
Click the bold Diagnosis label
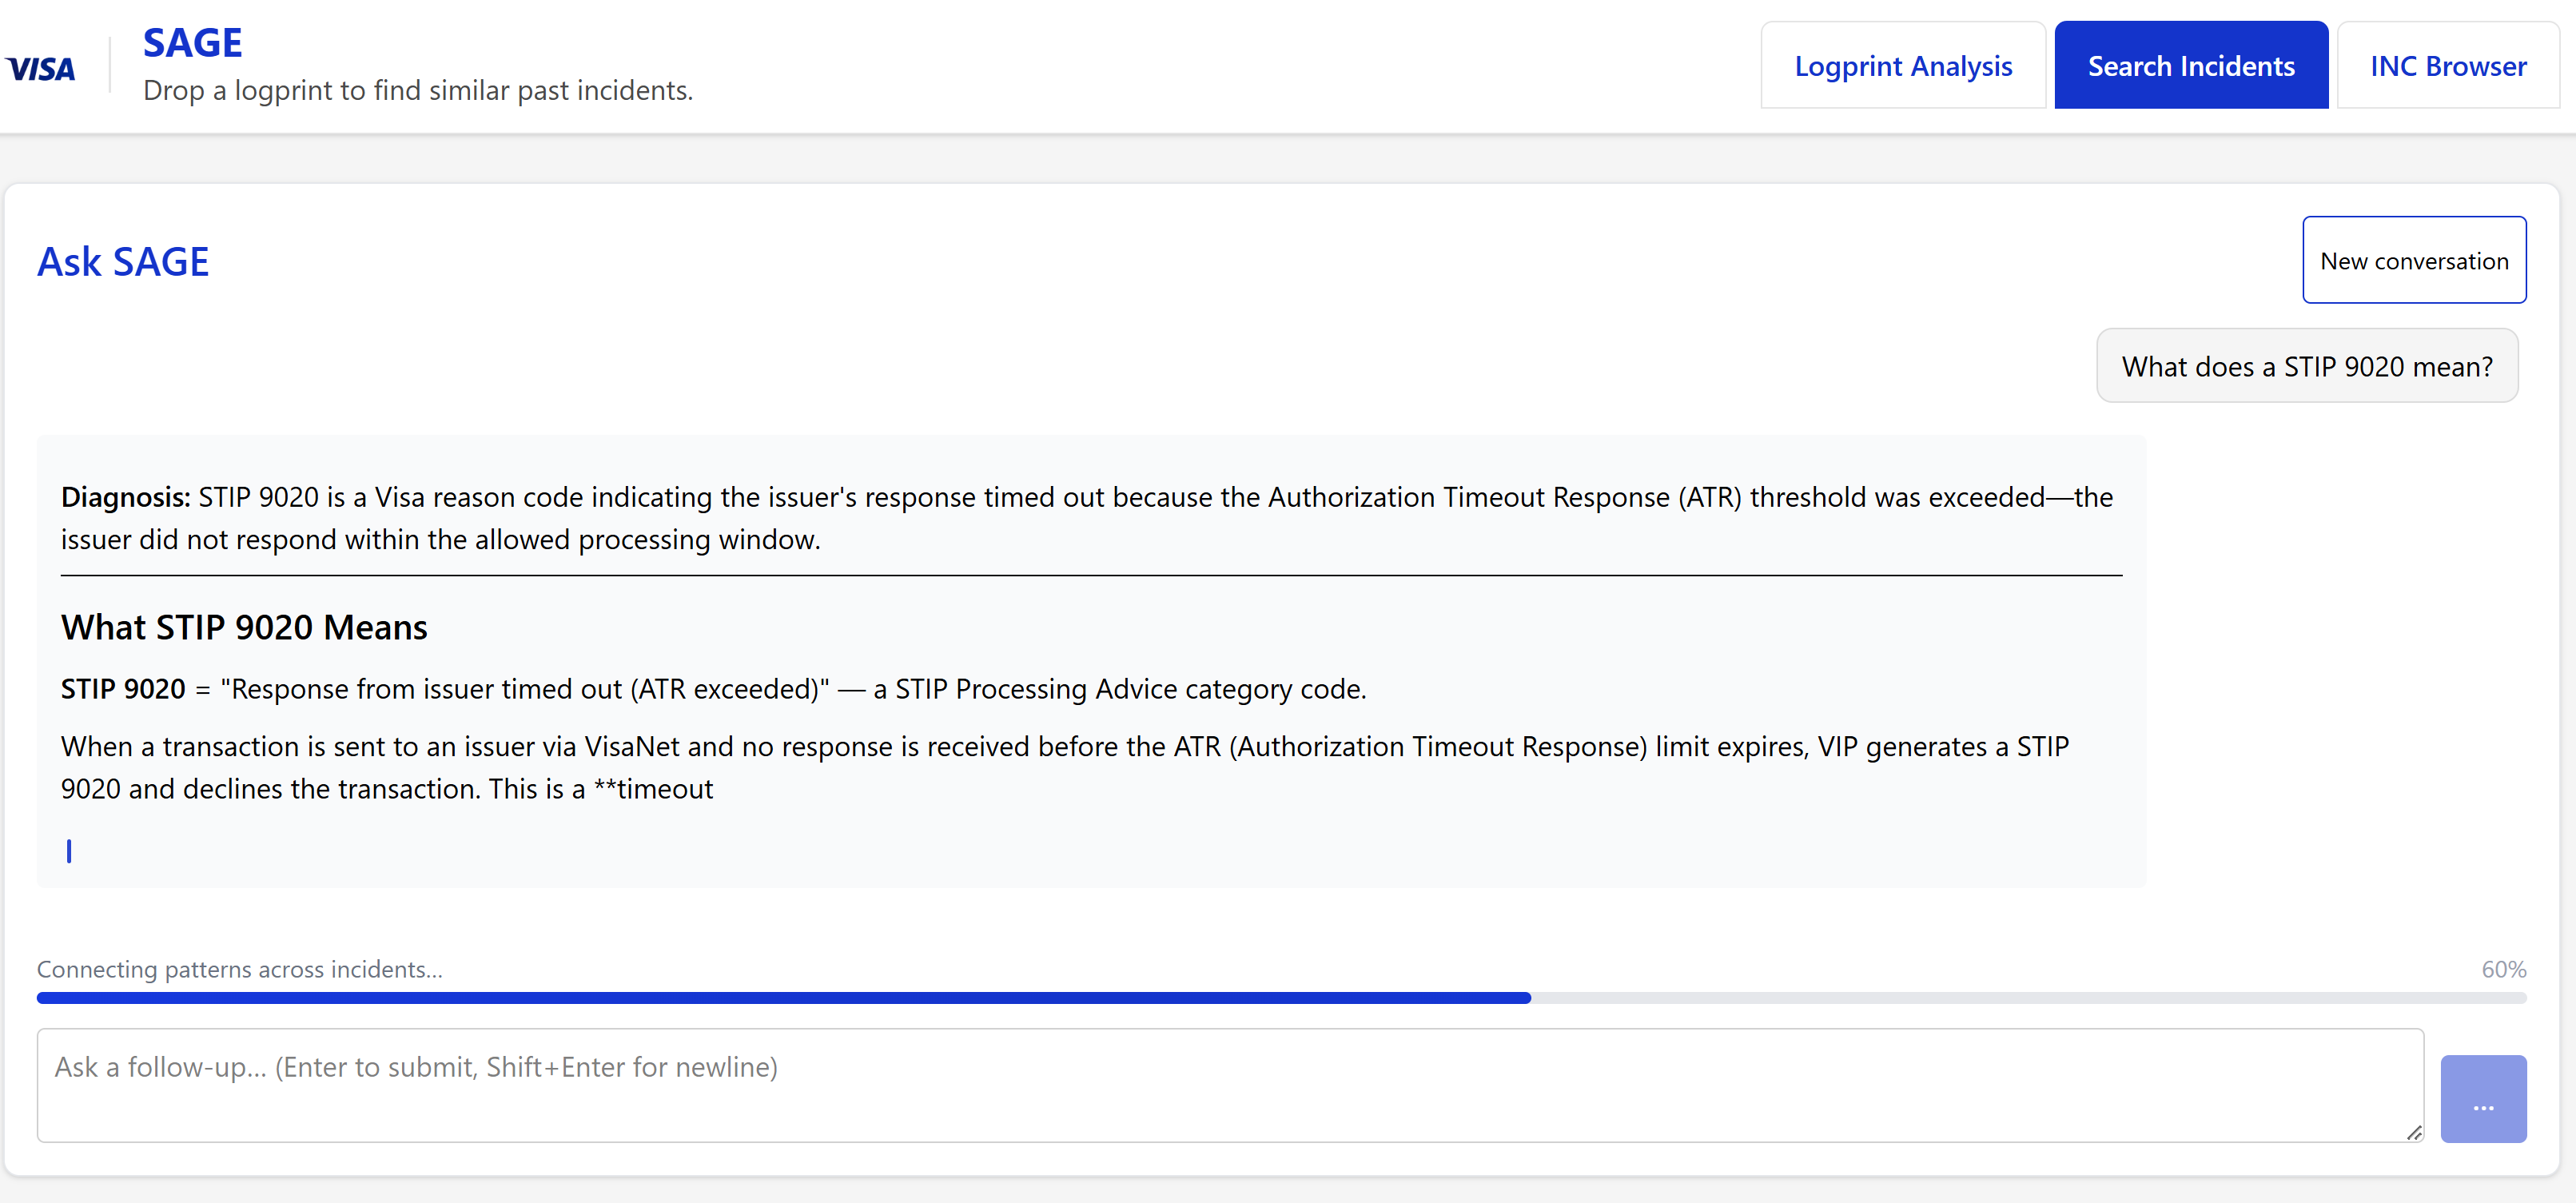coord(125,497)
